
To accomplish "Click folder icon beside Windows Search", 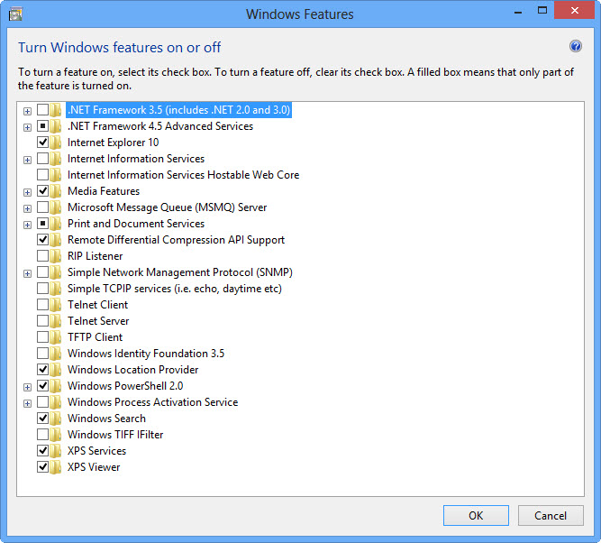I will pos(56,419).
